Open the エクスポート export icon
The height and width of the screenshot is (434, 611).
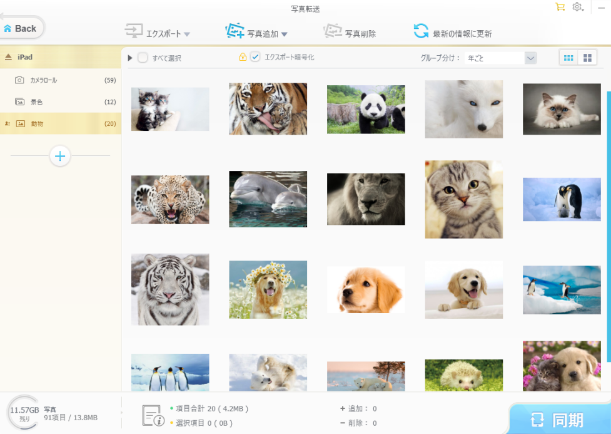[134, 31]
